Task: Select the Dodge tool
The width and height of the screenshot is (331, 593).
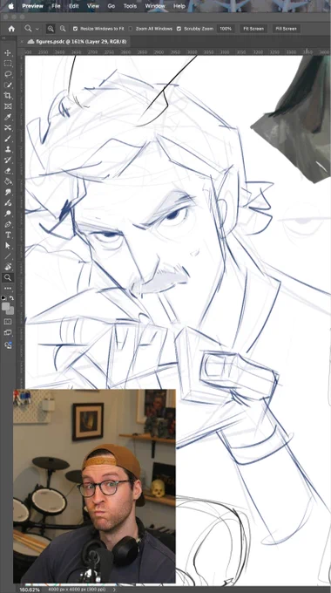Action: [8, 214]
